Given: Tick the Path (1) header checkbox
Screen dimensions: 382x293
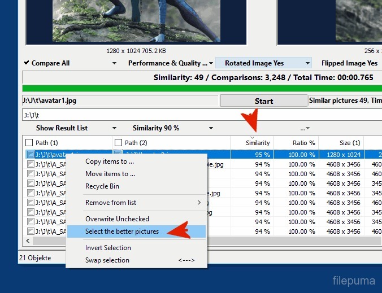Looking at the screenshot, I should (x=29, y=143).
